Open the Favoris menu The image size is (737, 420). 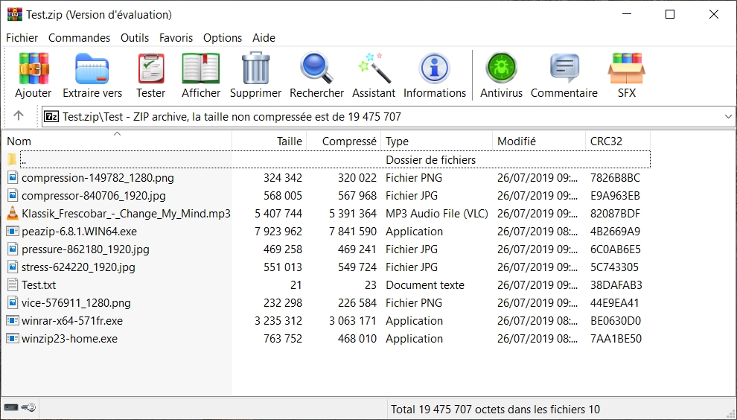(176, 37)
